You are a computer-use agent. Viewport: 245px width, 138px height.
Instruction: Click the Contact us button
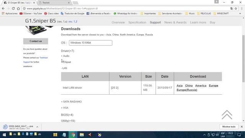click(36, 41)
